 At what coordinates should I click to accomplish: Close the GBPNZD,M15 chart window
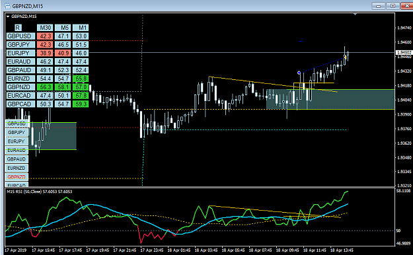[406, 6]
